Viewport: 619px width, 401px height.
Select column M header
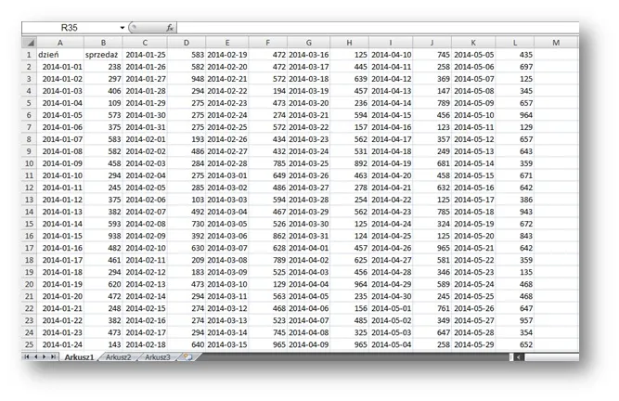click(x=556, y=43)
